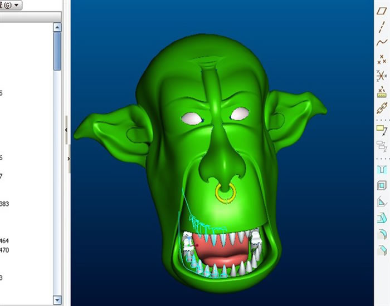Select the Datum Axis tool
Screen dimensions: 390x306
[x=382, y=26]
